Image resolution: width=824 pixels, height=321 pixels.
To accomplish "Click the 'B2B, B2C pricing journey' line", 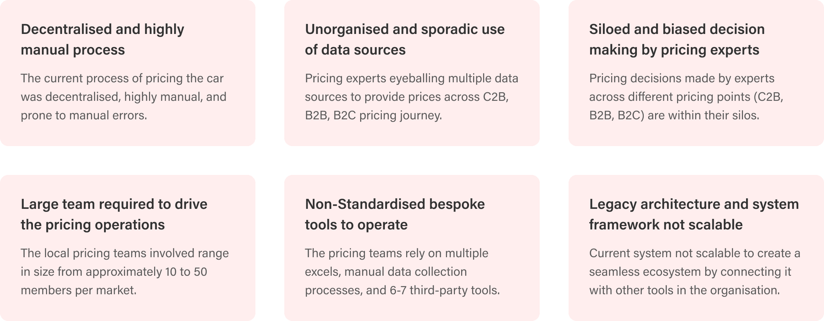I will (x=373, y=115).
